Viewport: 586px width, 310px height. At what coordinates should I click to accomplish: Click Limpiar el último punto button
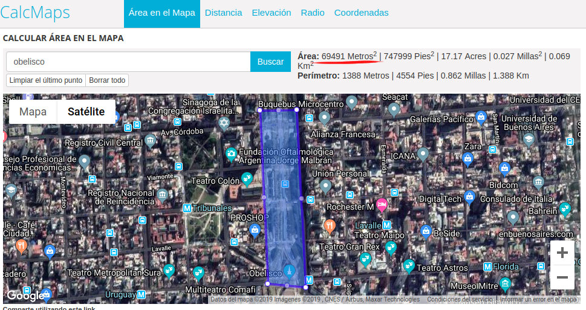pos(46,80)
